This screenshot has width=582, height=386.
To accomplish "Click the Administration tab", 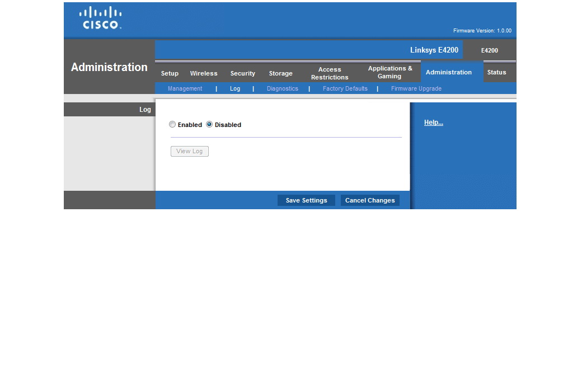I will tap(449, 72).
